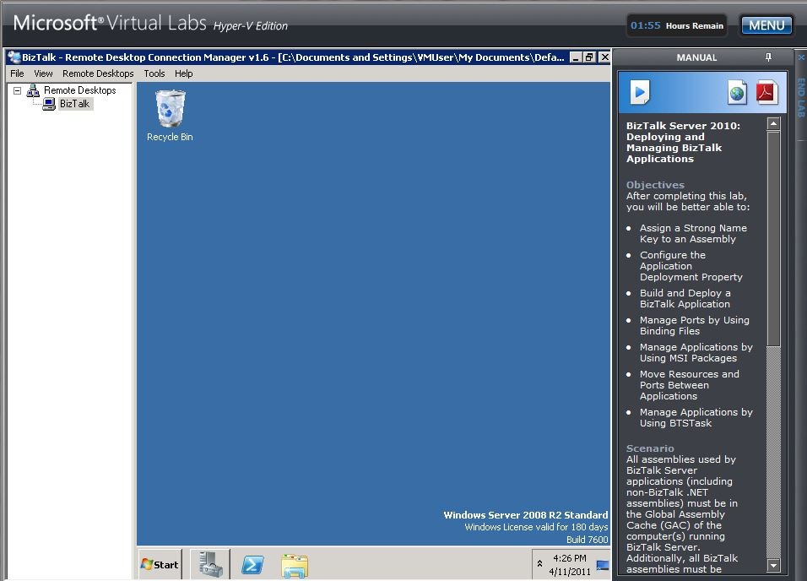807x581 pixels.
Task: Open the Remote Desktops menu
Action: point(98,73)
